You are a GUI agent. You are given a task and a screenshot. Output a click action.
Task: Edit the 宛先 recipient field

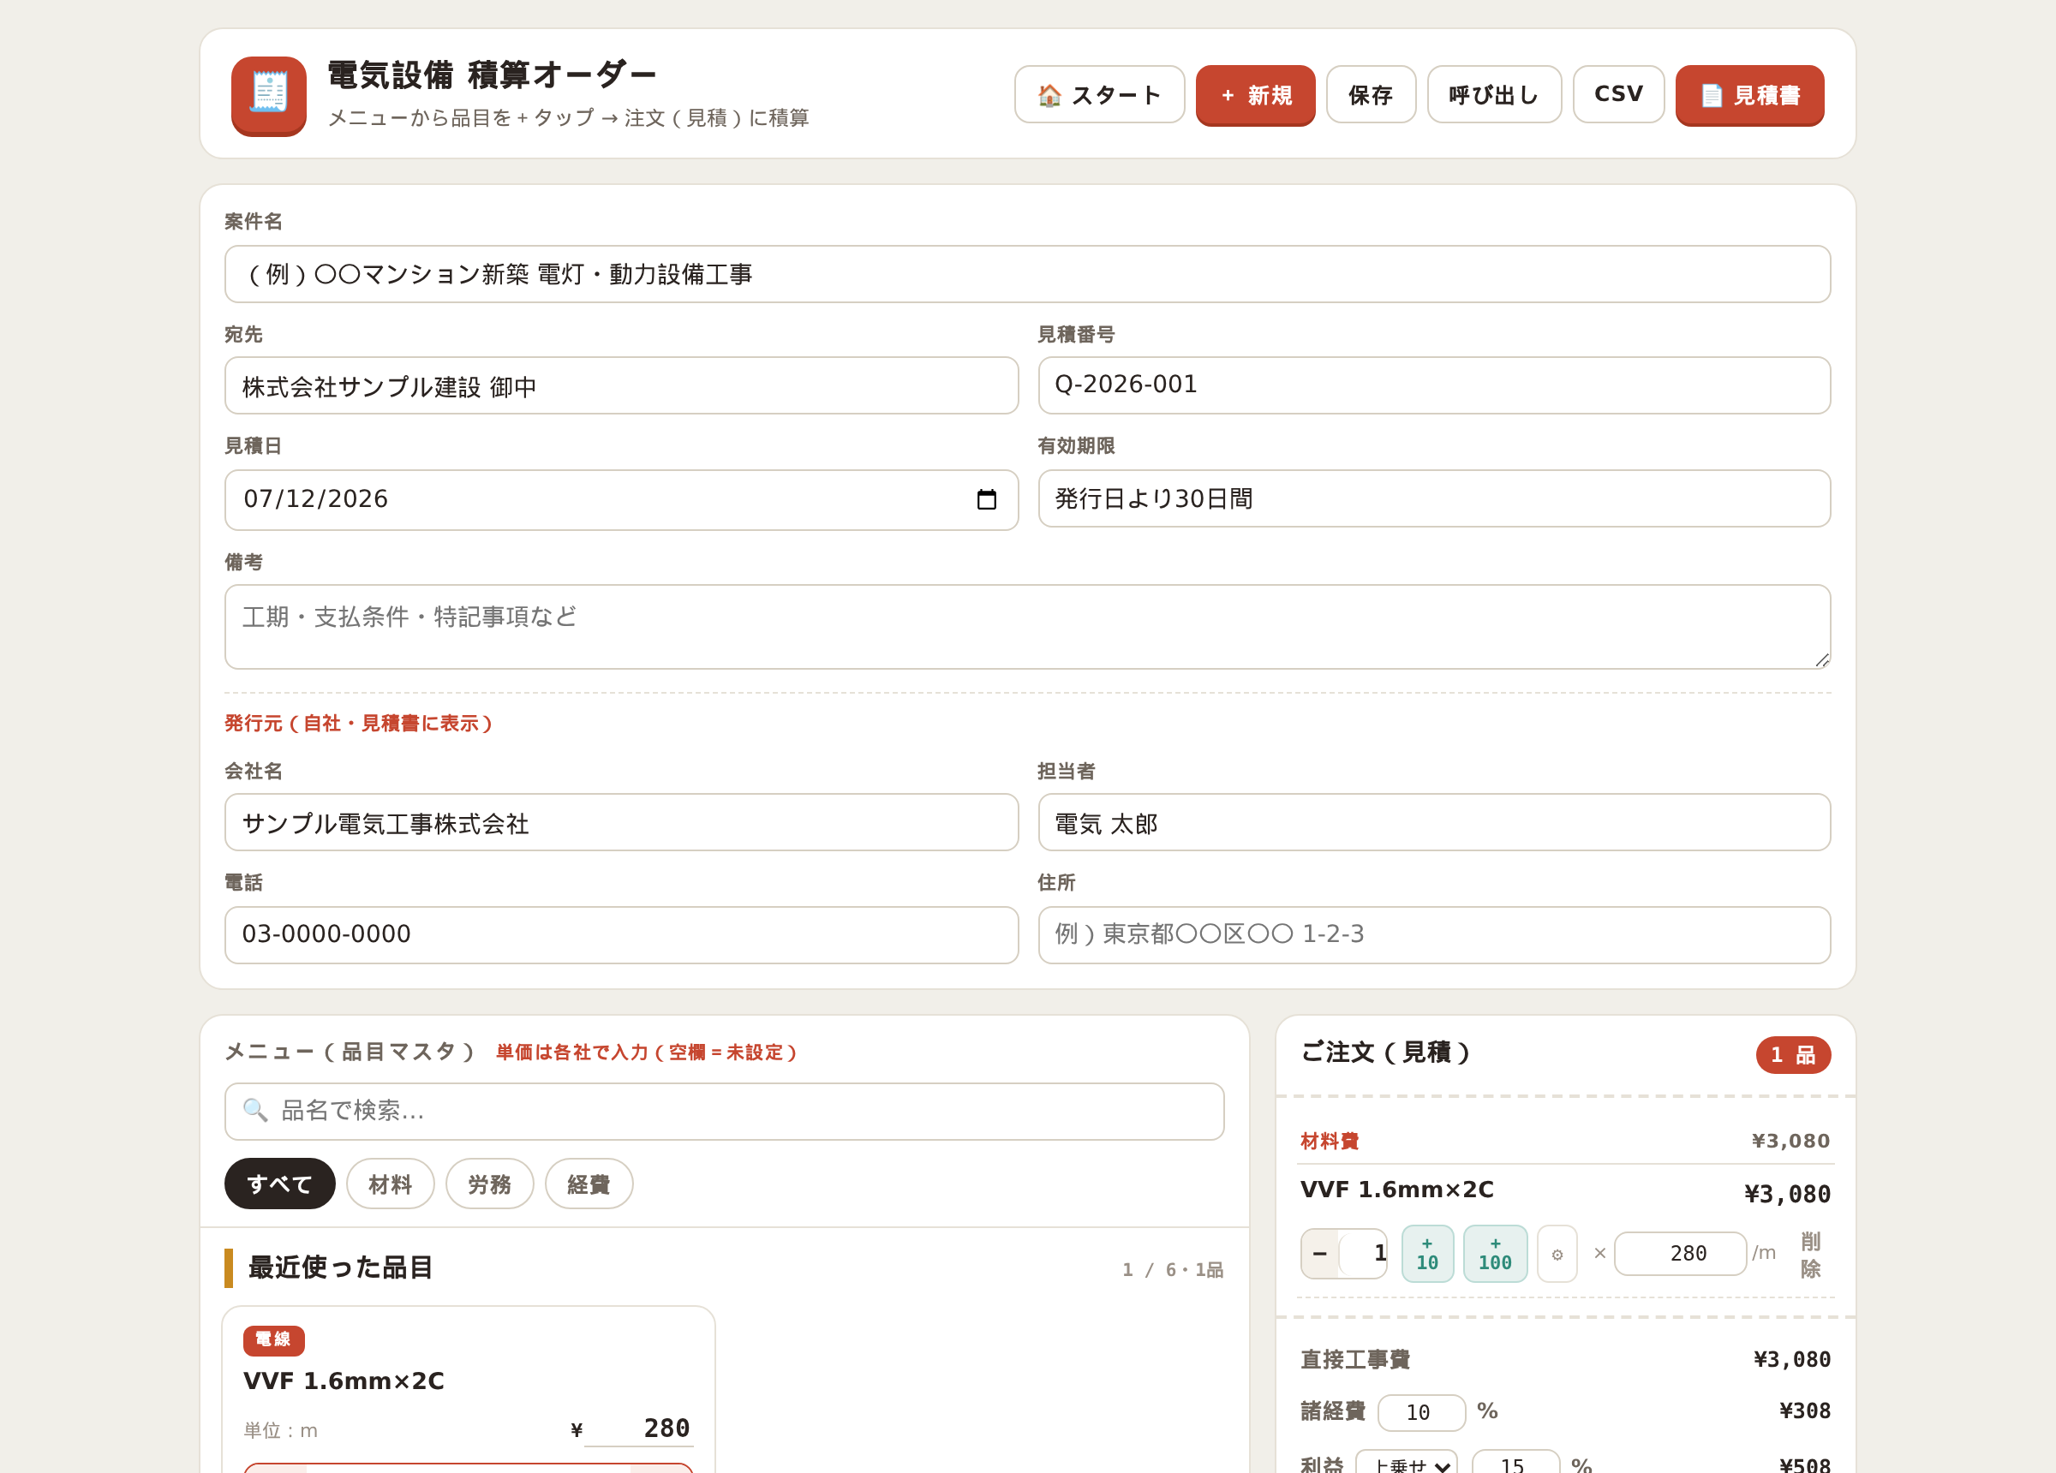click(x=621, y=385)
